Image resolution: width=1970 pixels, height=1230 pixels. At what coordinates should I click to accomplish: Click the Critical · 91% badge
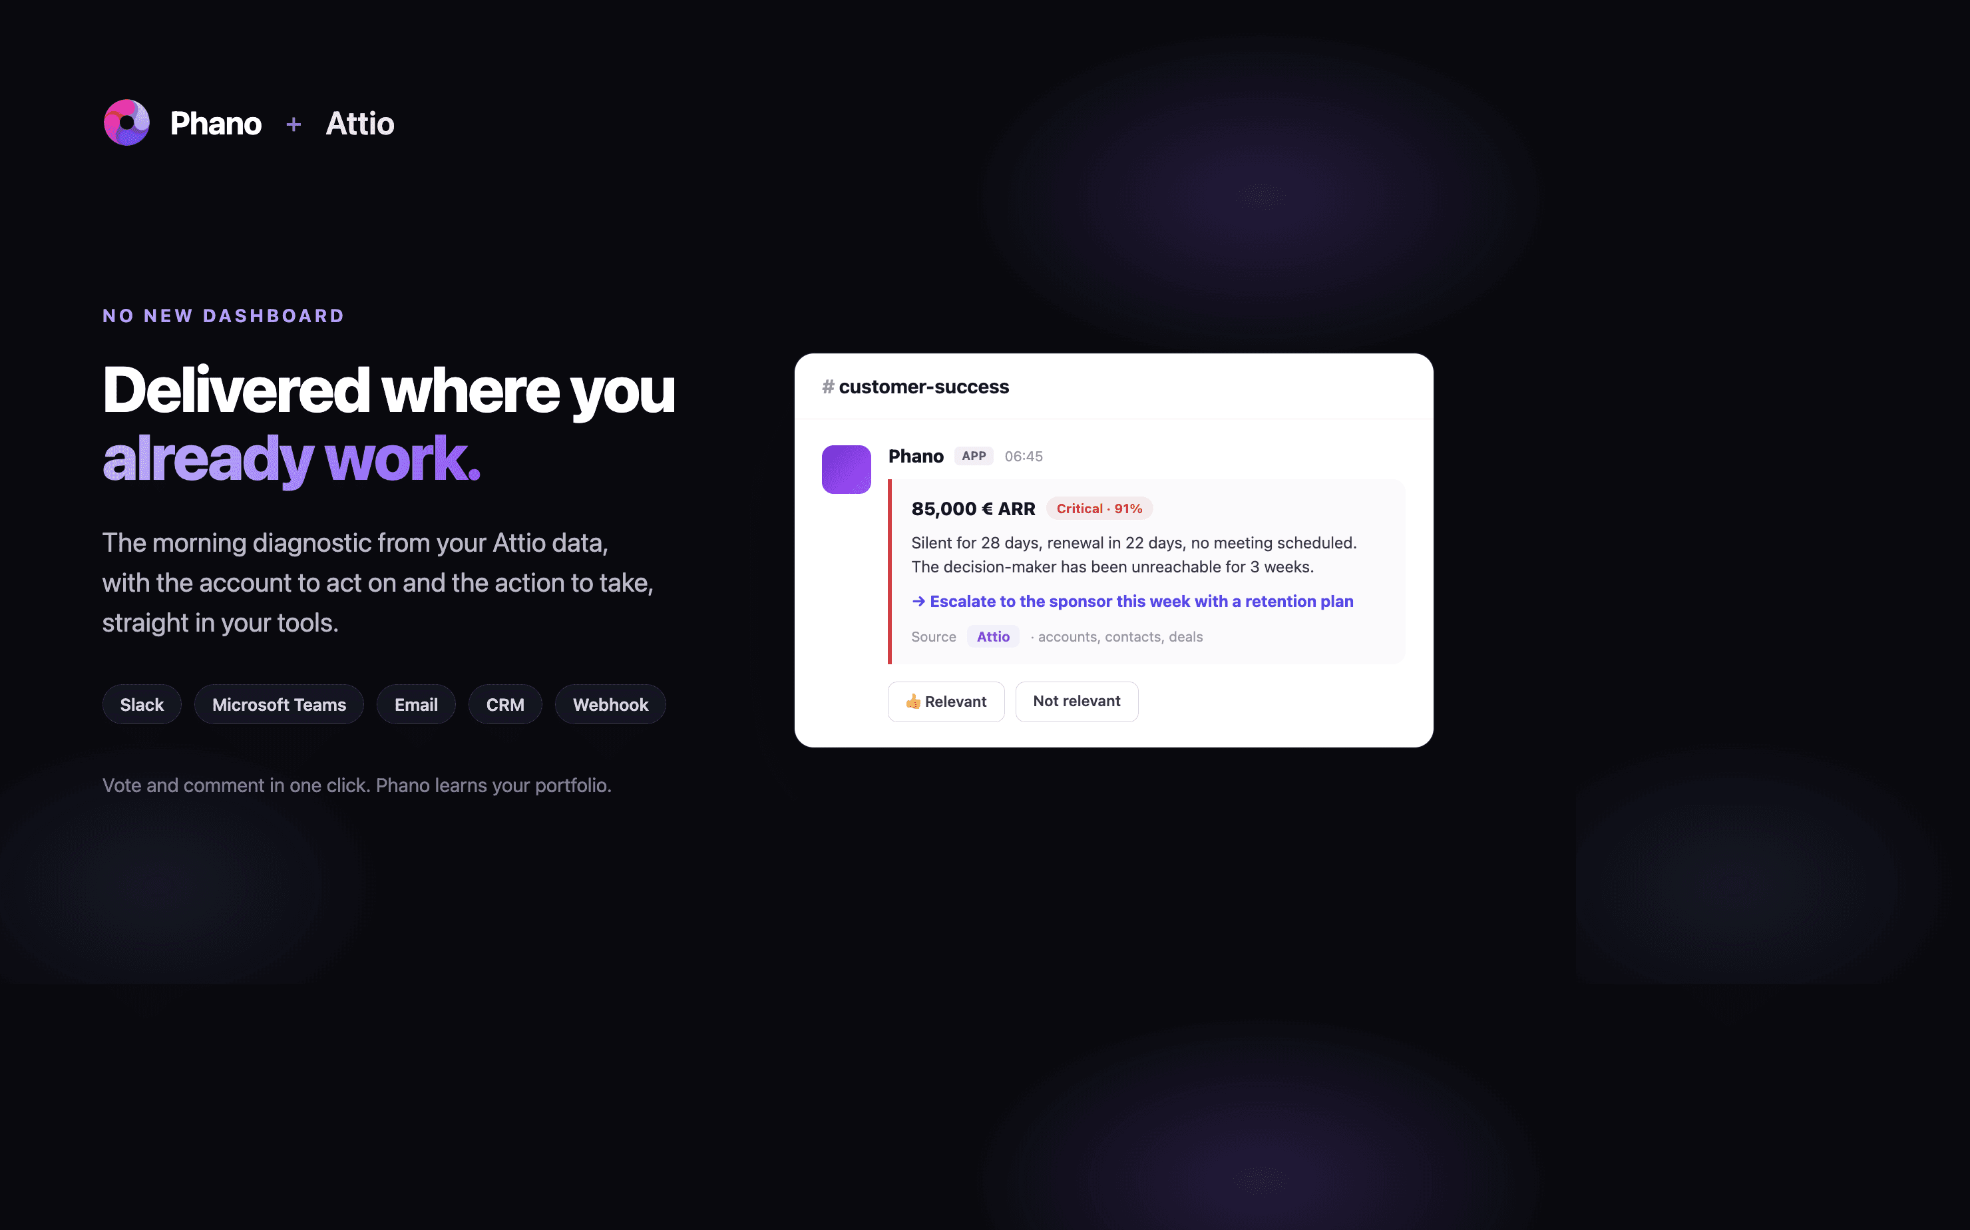click(x=1099, y=509)
